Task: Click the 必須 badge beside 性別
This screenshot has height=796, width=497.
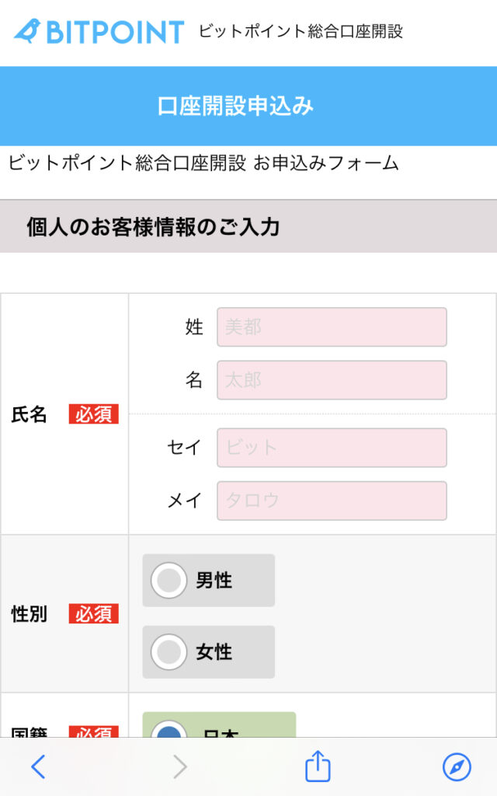Action: coord(94,614)
